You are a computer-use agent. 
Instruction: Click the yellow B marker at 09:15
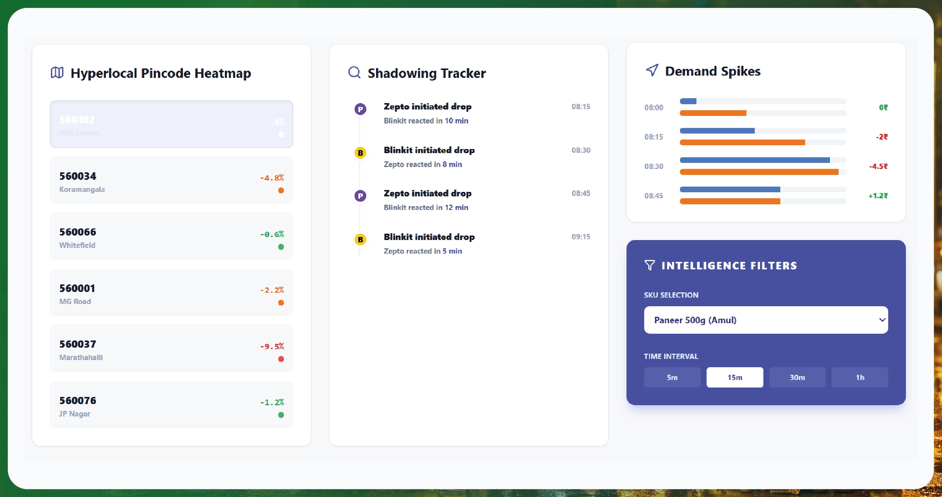click(360, 240)
